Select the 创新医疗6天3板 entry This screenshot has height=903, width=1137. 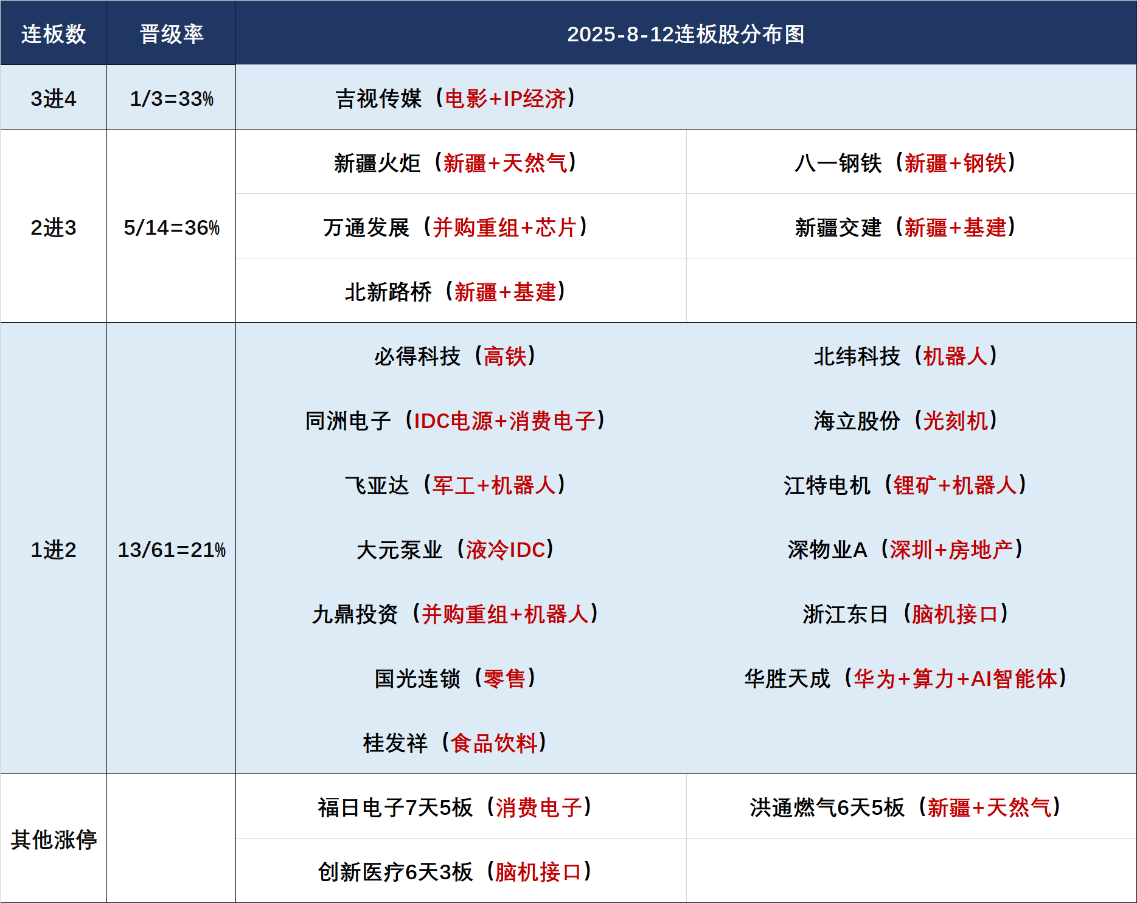pos(456,872)
